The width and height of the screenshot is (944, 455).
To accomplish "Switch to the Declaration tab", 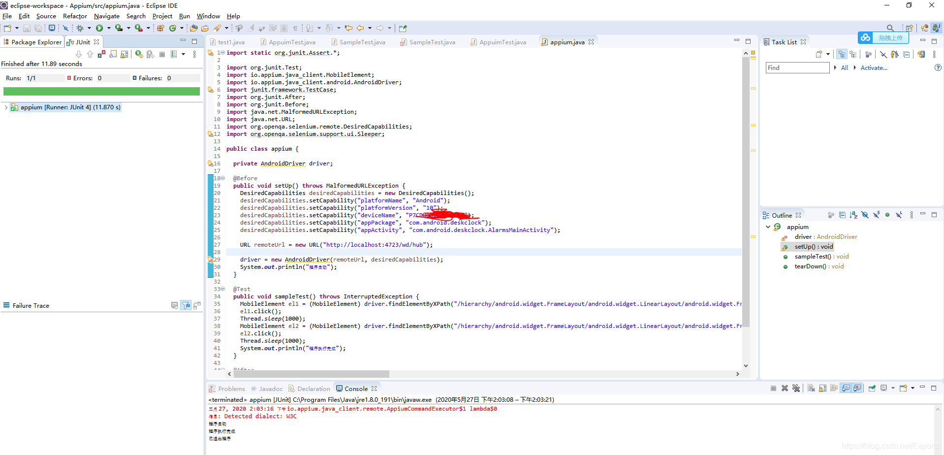I will (309, 389).
